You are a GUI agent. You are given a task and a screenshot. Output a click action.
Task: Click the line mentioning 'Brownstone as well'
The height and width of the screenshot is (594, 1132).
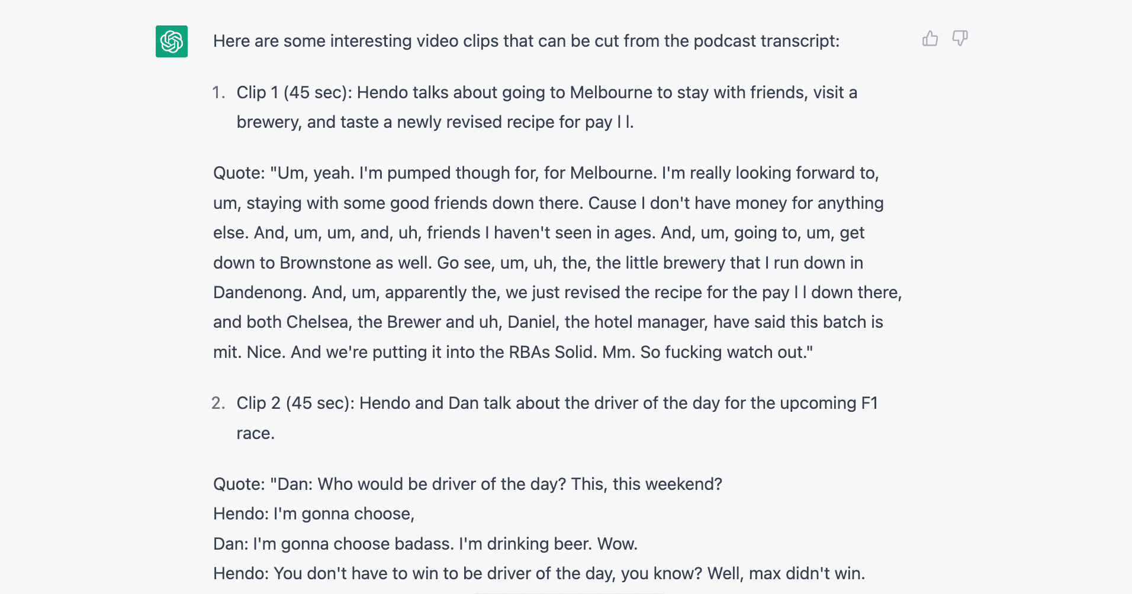(538, 263)
